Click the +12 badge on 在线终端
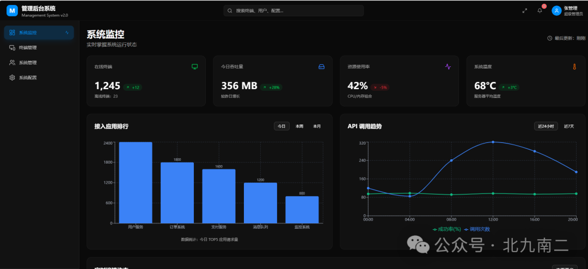 click(133, 87)
